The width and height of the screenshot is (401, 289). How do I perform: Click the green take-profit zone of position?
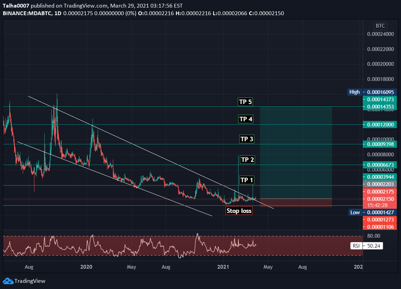pos(296,152)
